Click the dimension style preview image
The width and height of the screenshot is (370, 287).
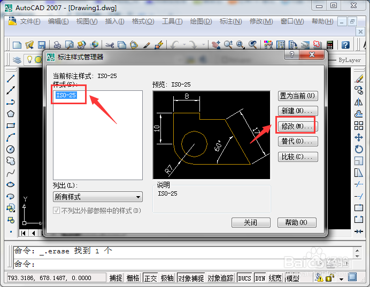click(x=211, y=135)
